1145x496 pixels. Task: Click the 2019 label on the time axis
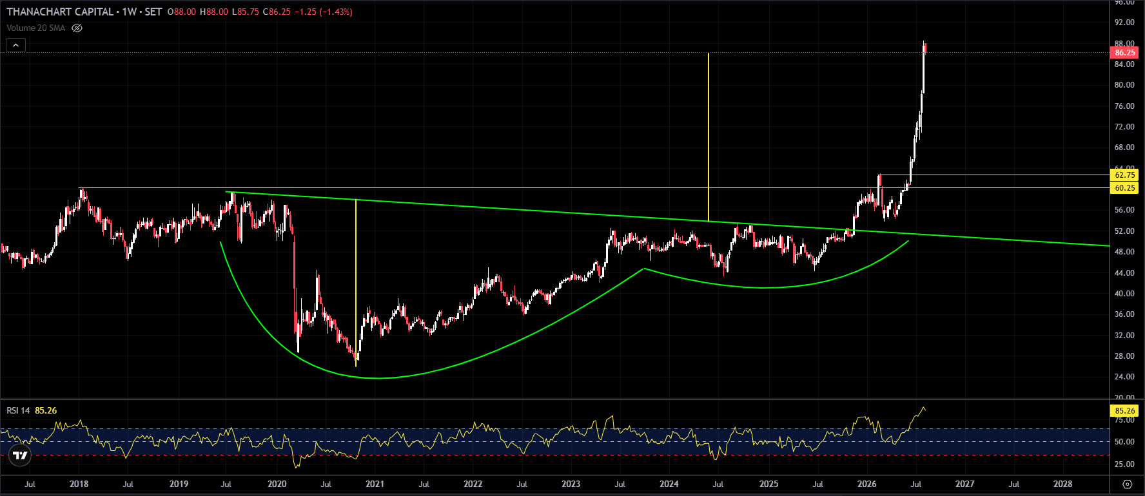point(179,484)
